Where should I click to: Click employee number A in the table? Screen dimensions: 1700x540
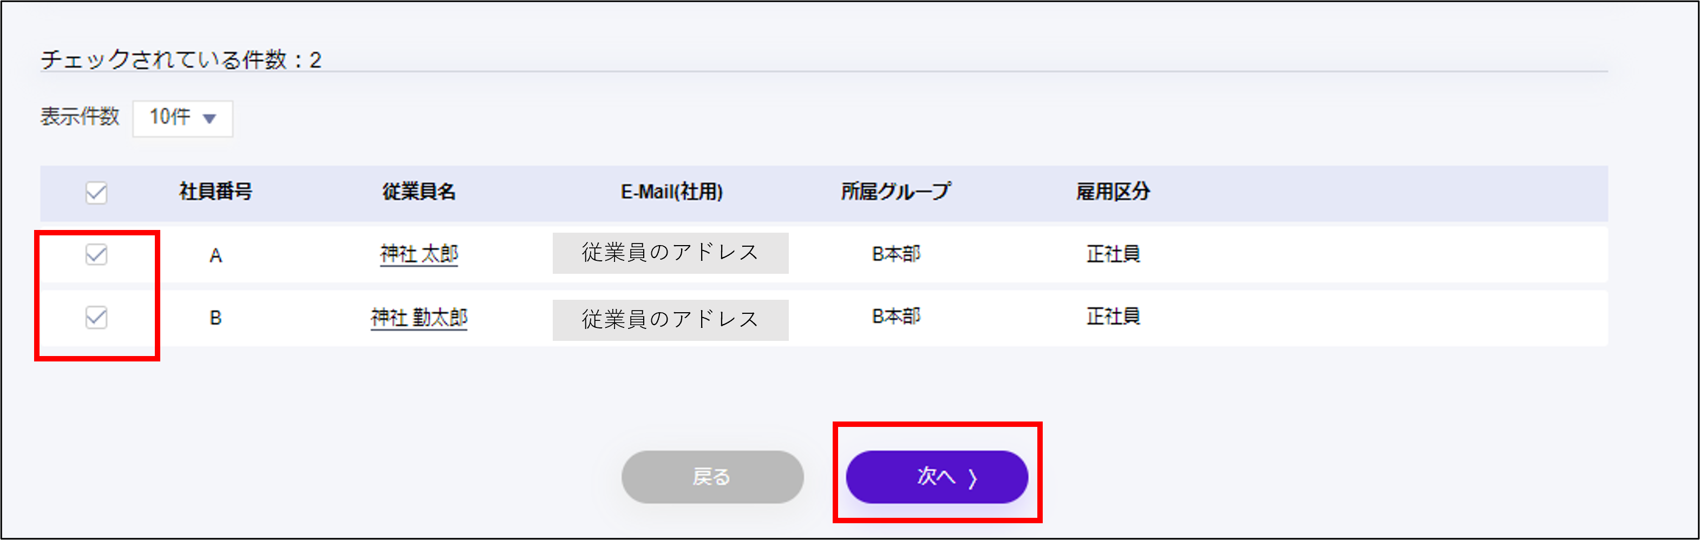click(216, 255)
